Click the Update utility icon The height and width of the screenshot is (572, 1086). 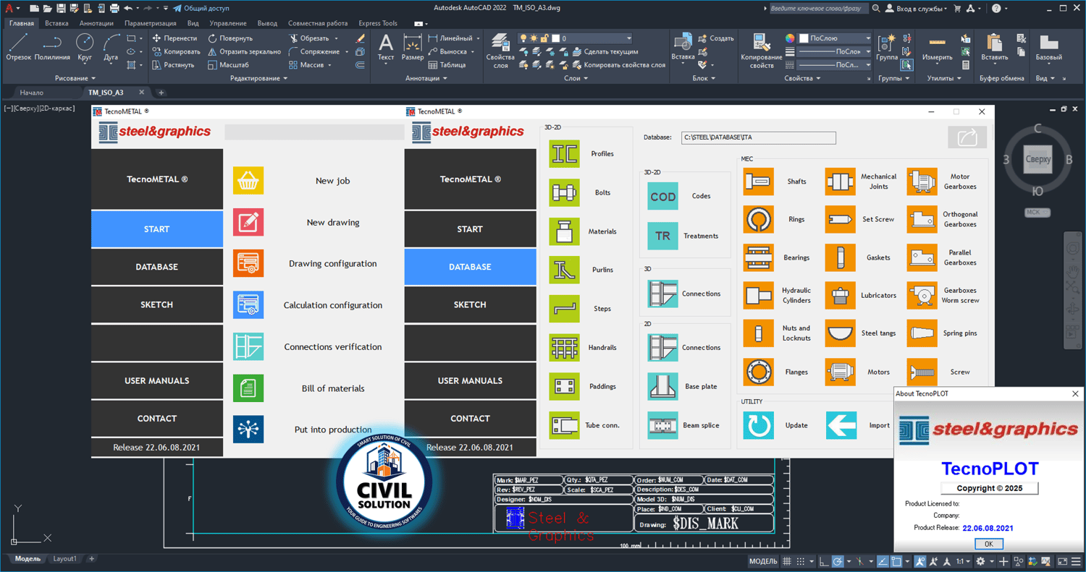click(758, 425)
